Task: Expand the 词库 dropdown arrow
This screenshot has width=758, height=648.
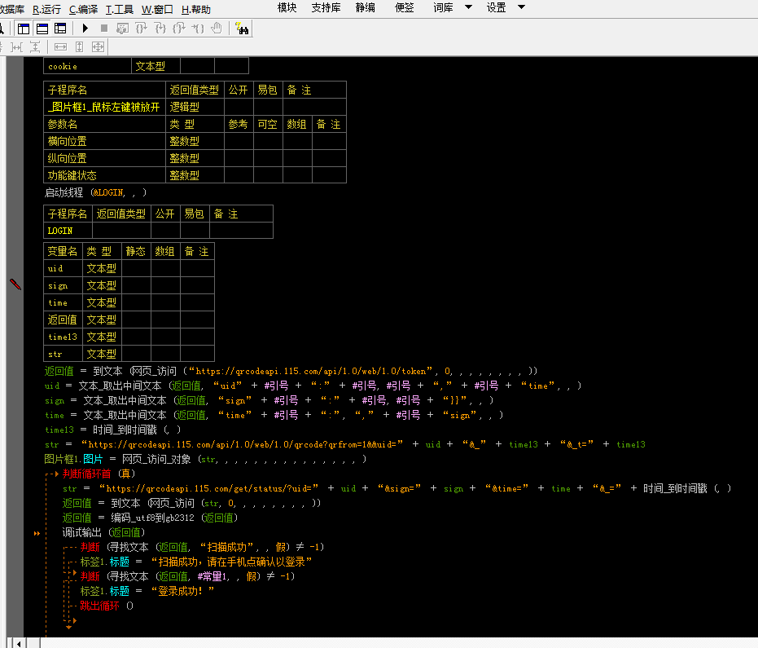Action: [x=468, y=7]
